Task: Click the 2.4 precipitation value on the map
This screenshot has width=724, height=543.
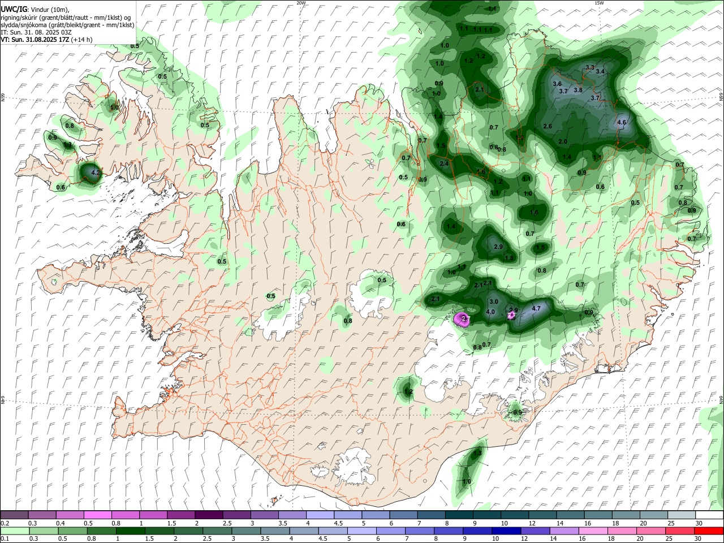Action: 444,163
